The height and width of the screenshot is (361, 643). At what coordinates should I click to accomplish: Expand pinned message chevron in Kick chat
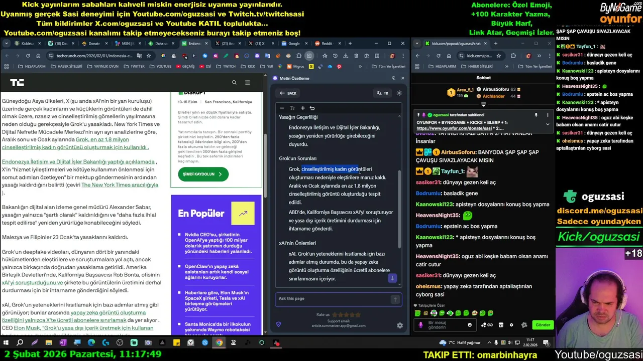click(548, 124)
